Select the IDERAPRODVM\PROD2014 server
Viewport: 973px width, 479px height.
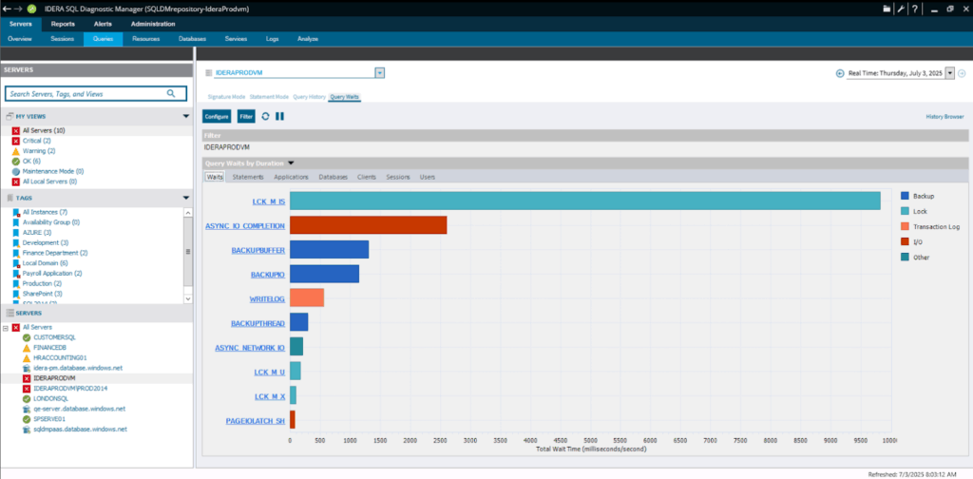pyautogui.click(x=70, y=389)
